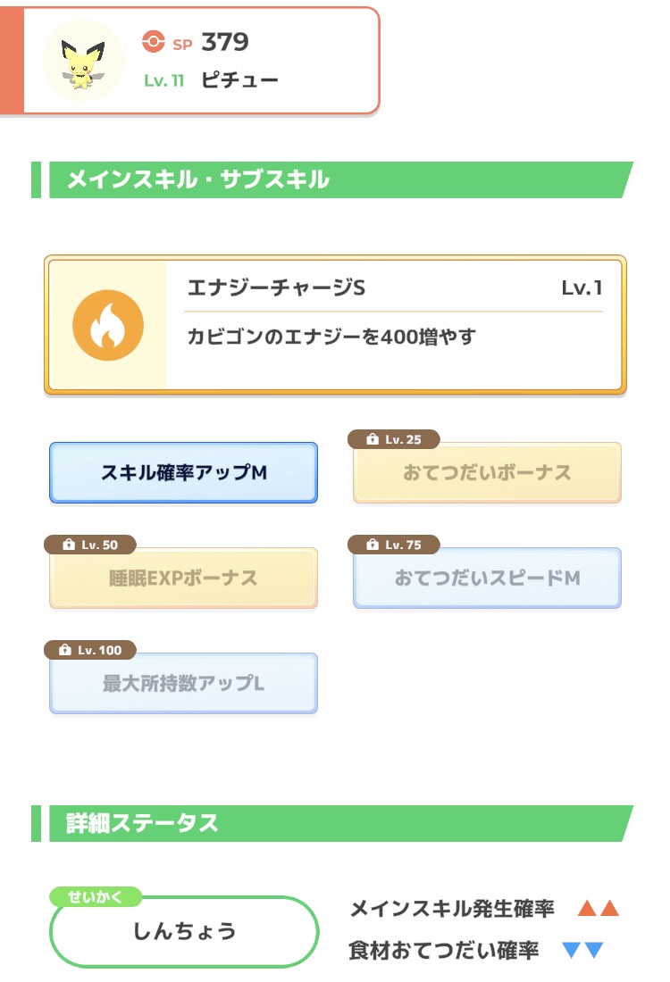
Task: Tap the locked おてつだいボーナス sub skill
Action: (487, 473)
